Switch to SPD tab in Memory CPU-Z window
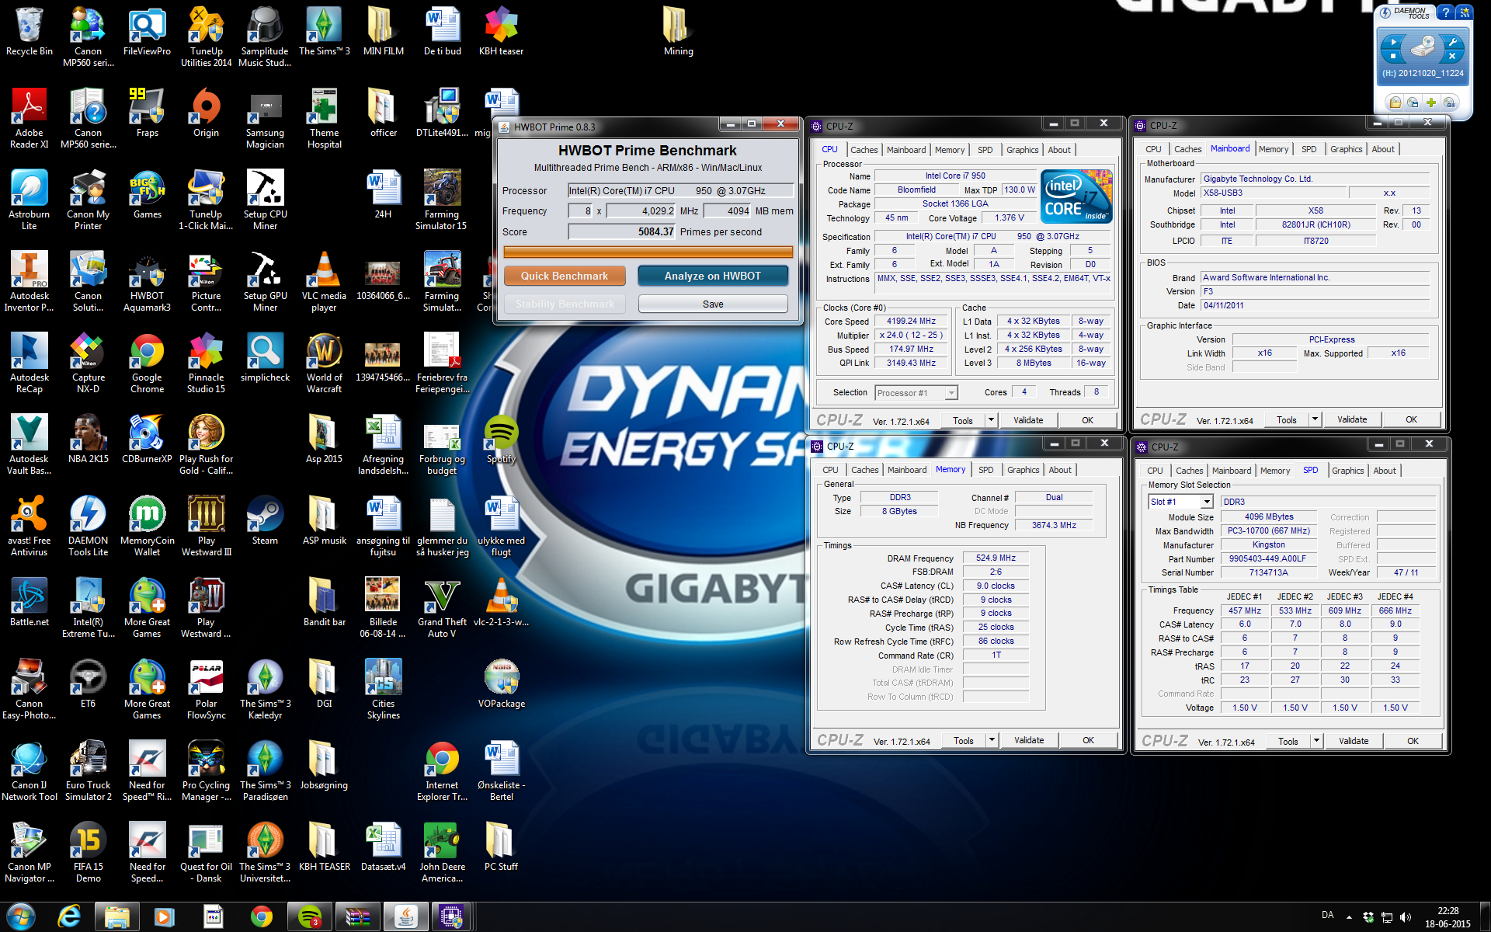 click(x=985, y=470)
